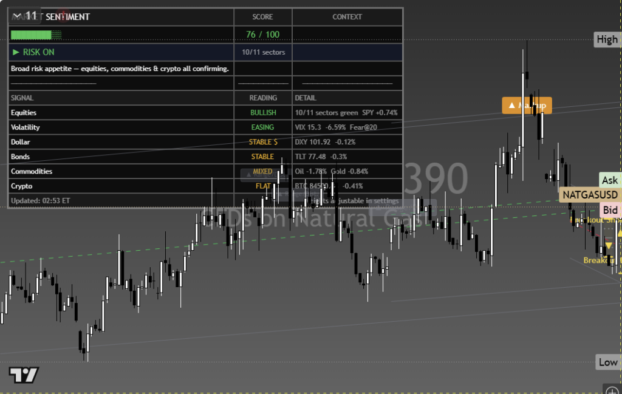Click the READING column header

263,98
